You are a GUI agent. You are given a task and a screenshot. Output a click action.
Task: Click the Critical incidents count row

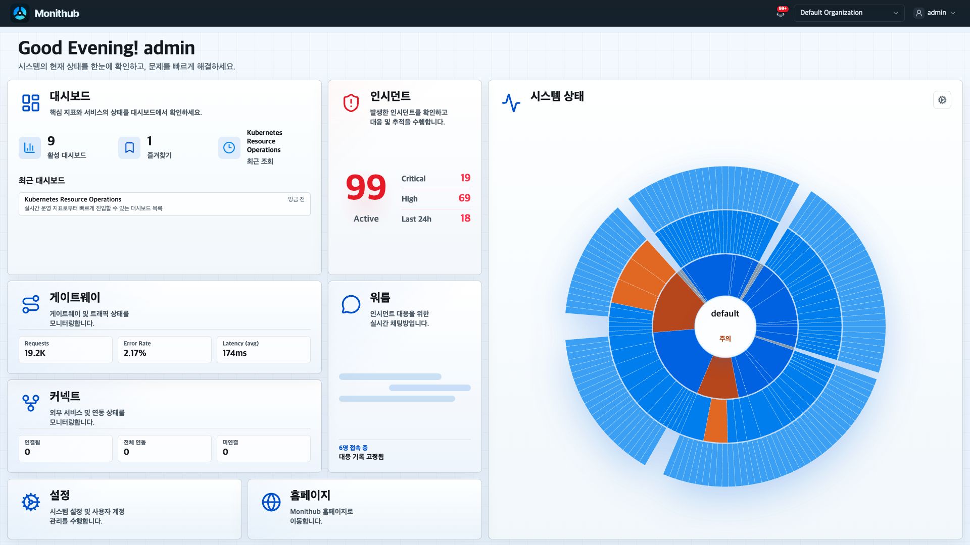coord(436,178)
